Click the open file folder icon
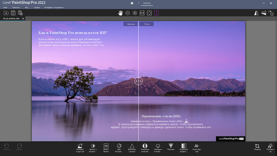 point(6,13)
